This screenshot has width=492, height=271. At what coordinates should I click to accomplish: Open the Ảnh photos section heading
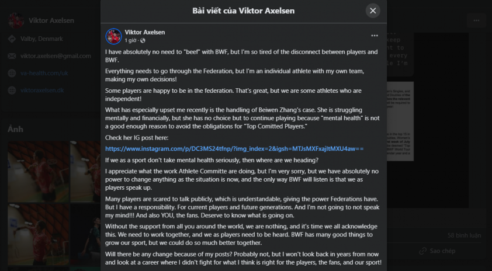(15, 129)
